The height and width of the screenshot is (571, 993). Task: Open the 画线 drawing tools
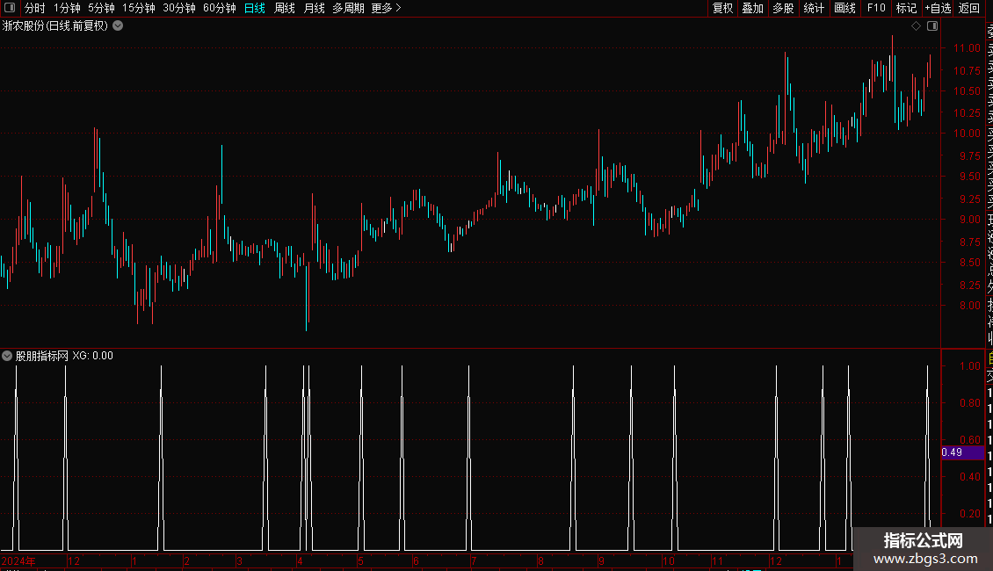coord(844,8)
